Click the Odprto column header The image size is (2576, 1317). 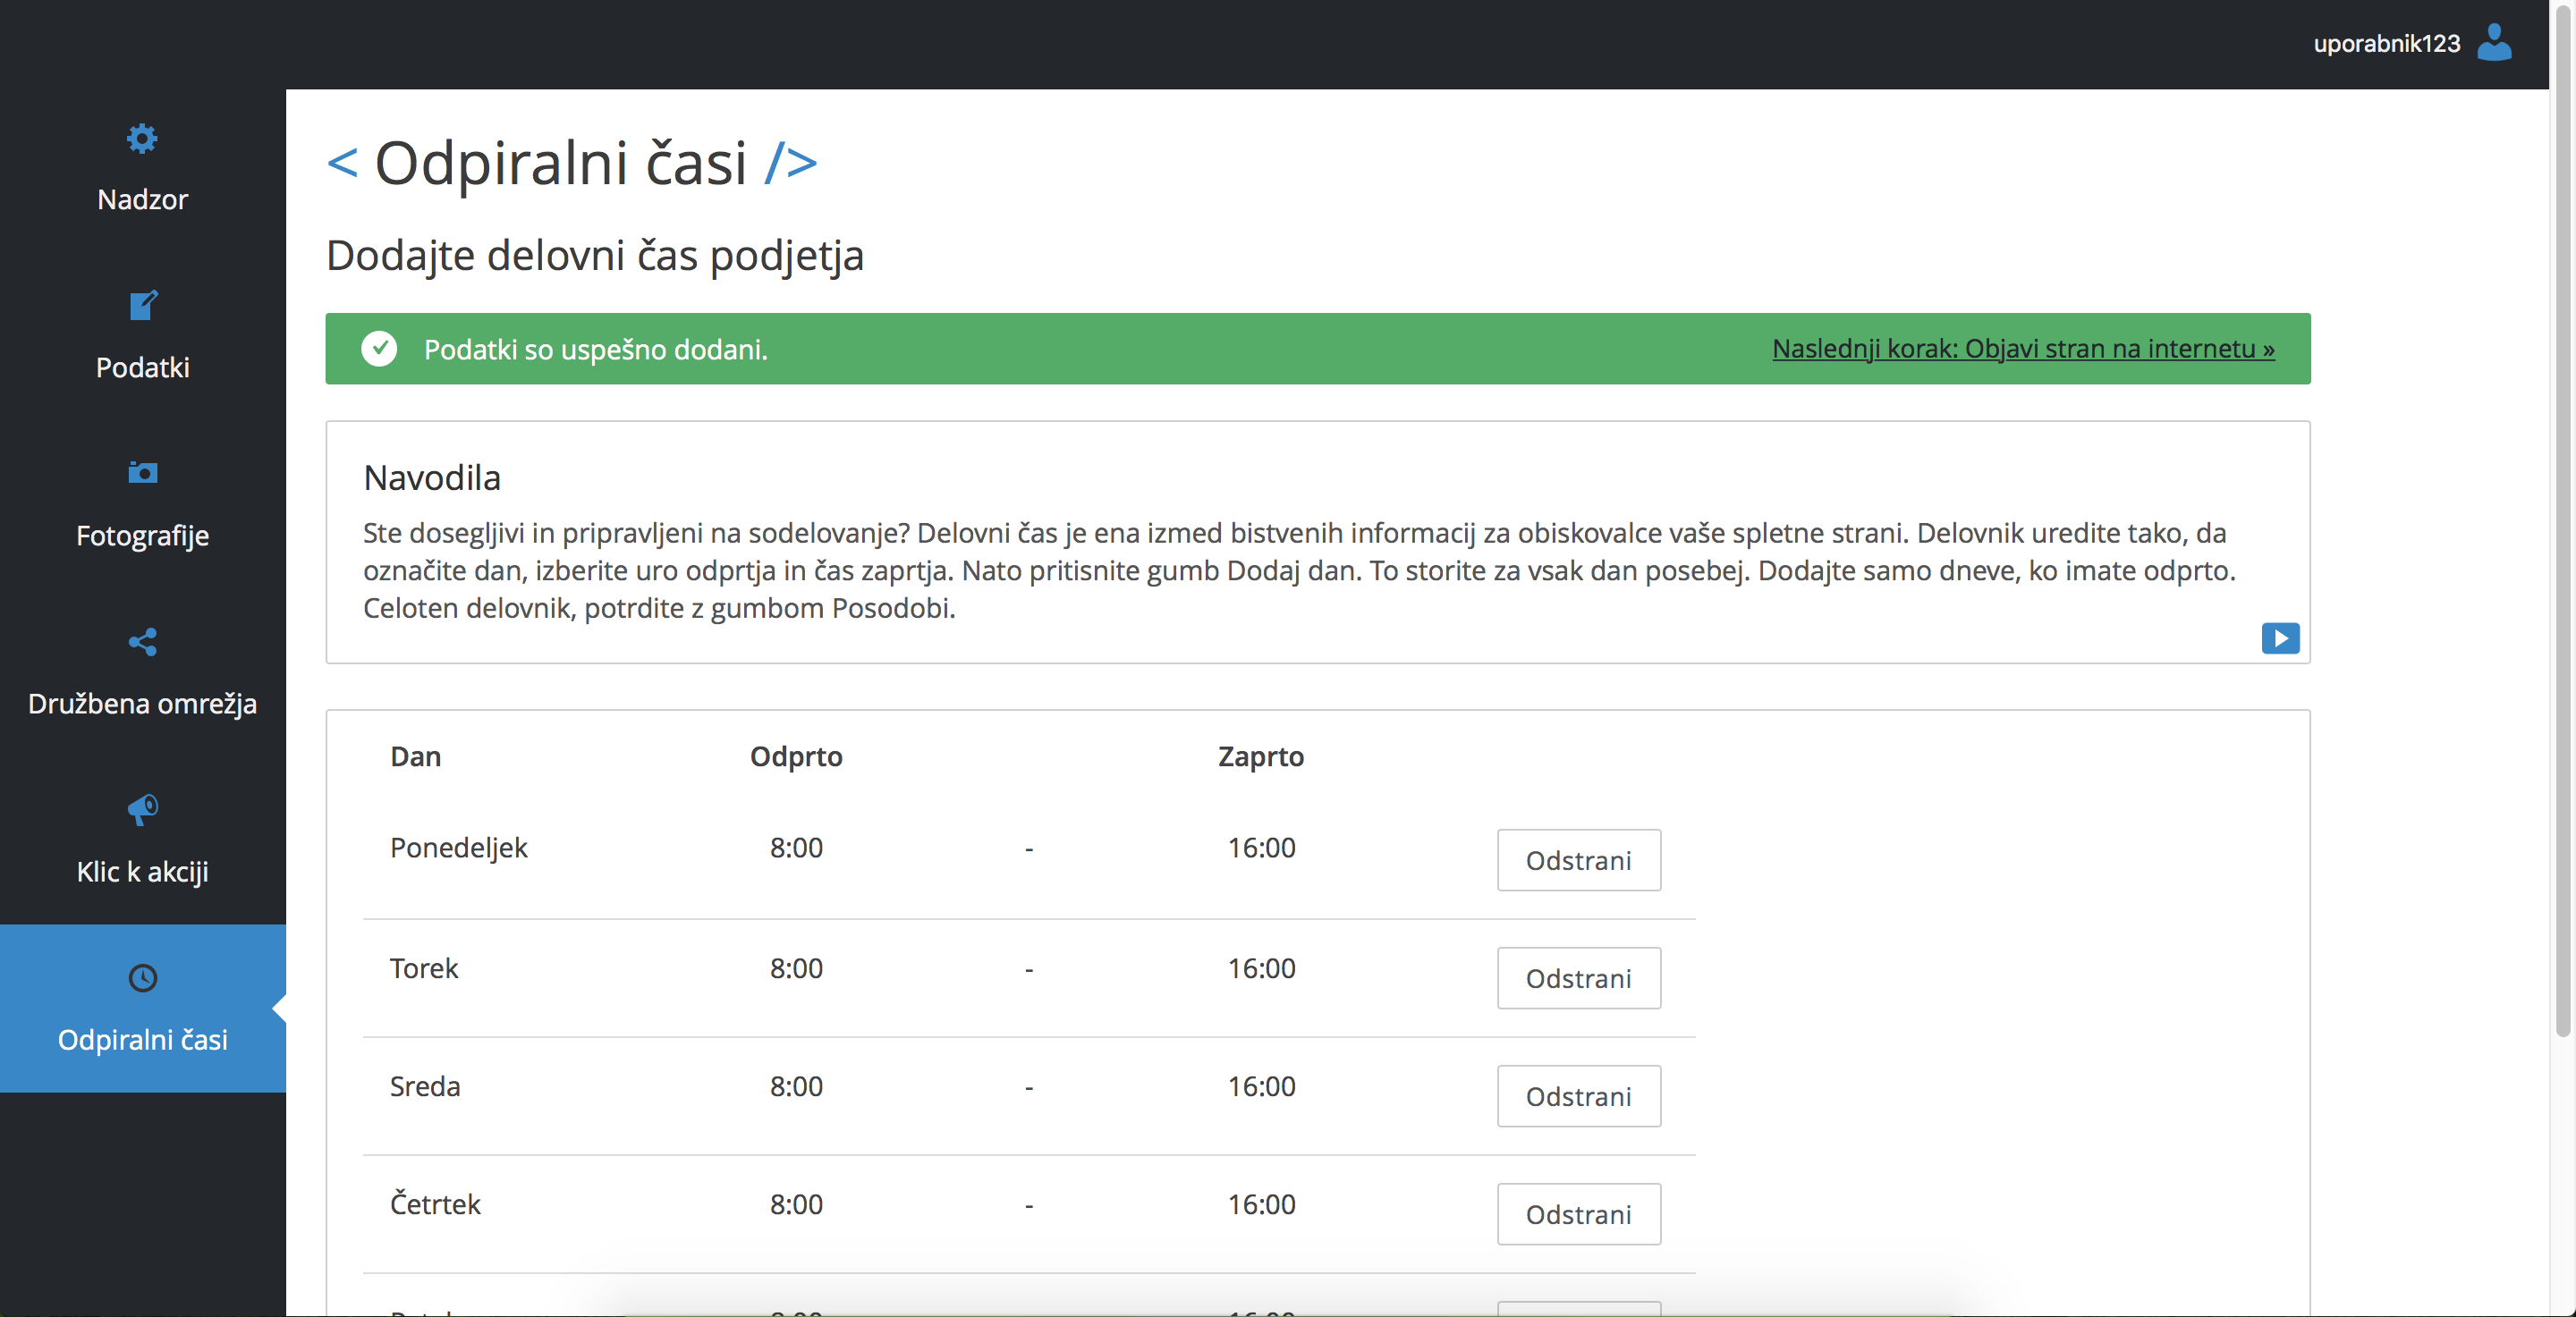pyautogui.click(x=796, y=756)
